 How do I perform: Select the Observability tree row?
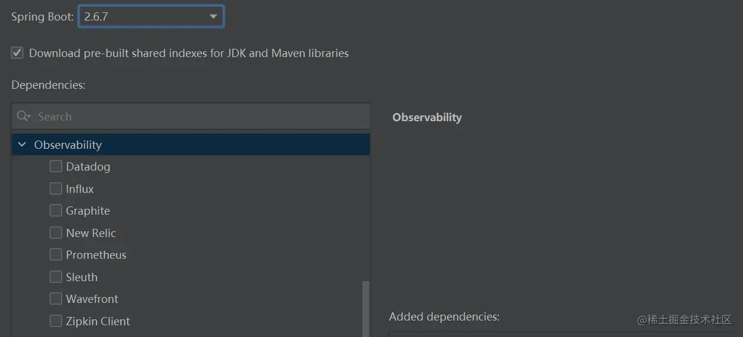pyautogui.click(x=176, y=145)
